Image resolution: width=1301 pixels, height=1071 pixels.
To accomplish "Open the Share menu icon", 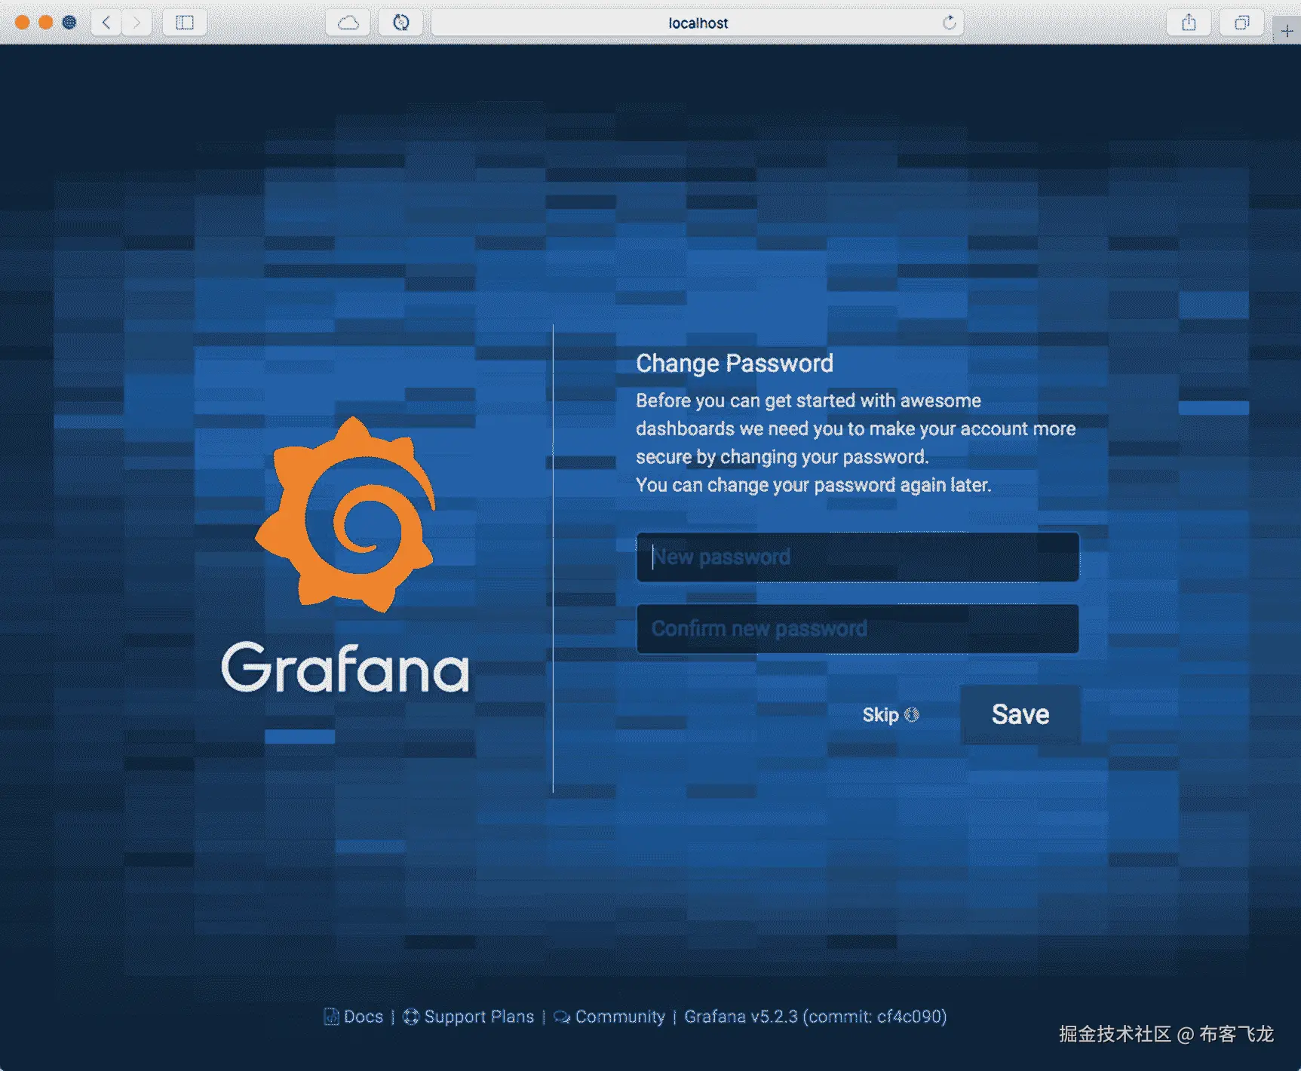I will [1189, 23].
